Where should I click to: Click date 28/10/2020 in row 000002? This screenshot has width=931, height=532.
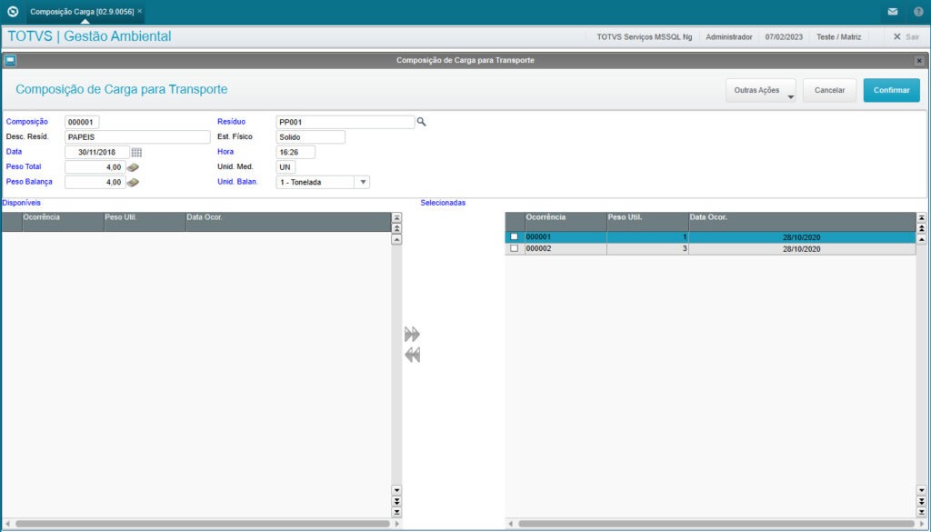[802, 249]
